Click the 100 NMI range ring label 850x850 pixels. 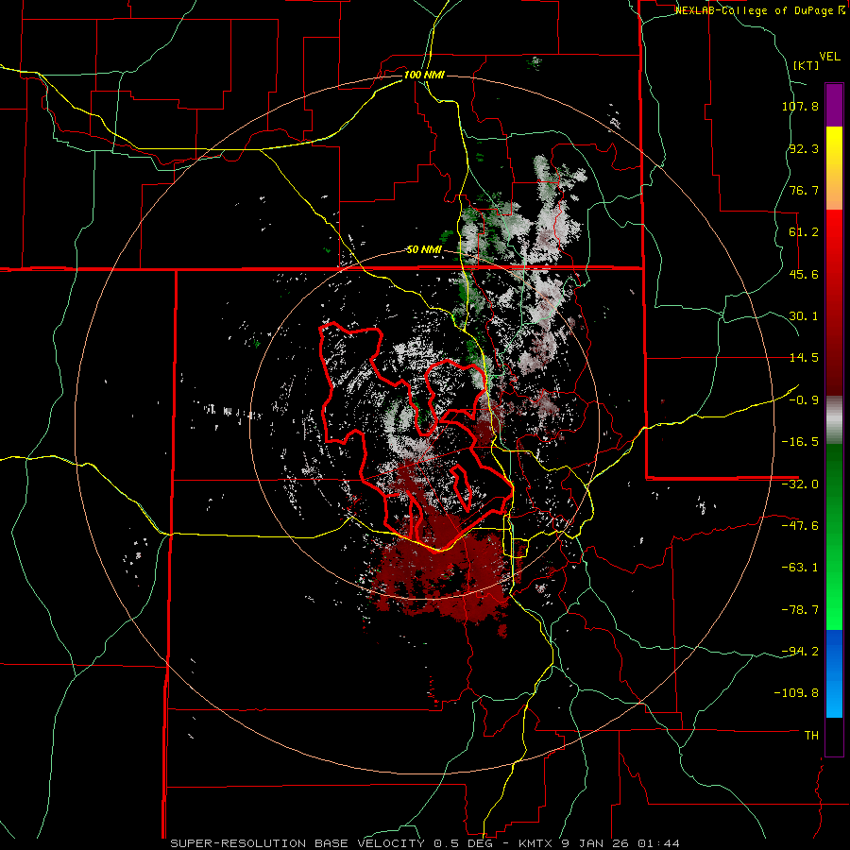click(424, 75)
